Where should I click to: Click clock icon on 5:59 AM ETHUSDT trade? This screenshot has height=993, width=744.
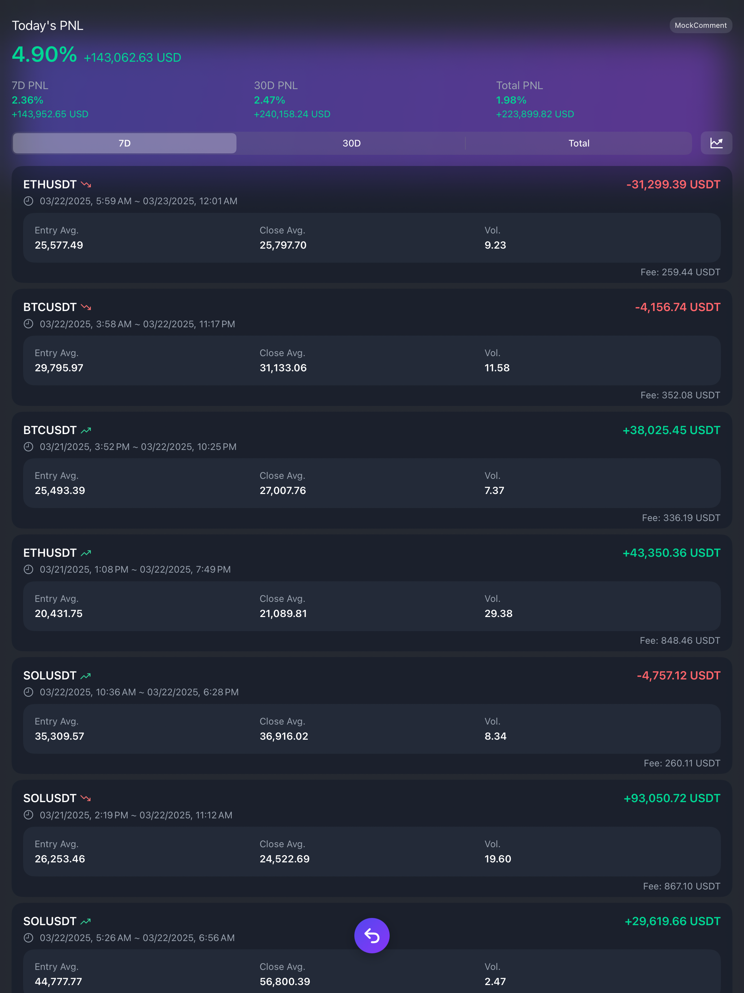pos(28,201)
